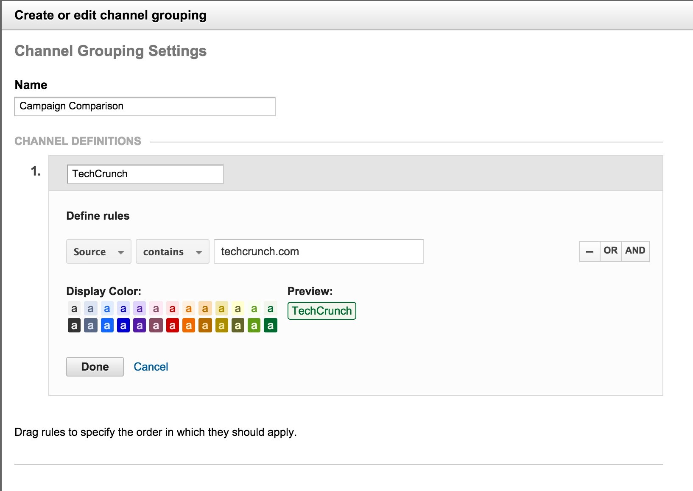This screenshot has height=491, width=693.
Task: Choose the black display color swatch
Action: [74, 325]
